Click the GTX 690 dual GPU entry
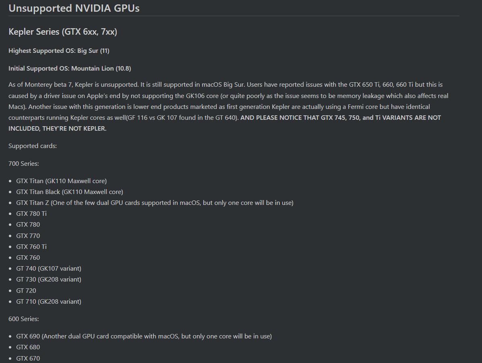Viewport: 482px width, 363px height. [144, 336]
